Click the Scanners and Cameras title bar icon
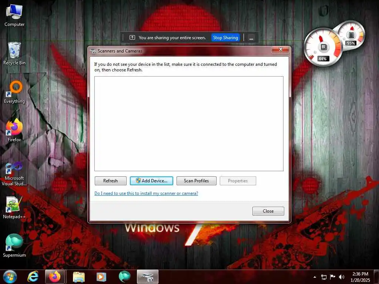The width and height of the screenshot is (379, 284). tap(93, 51)
